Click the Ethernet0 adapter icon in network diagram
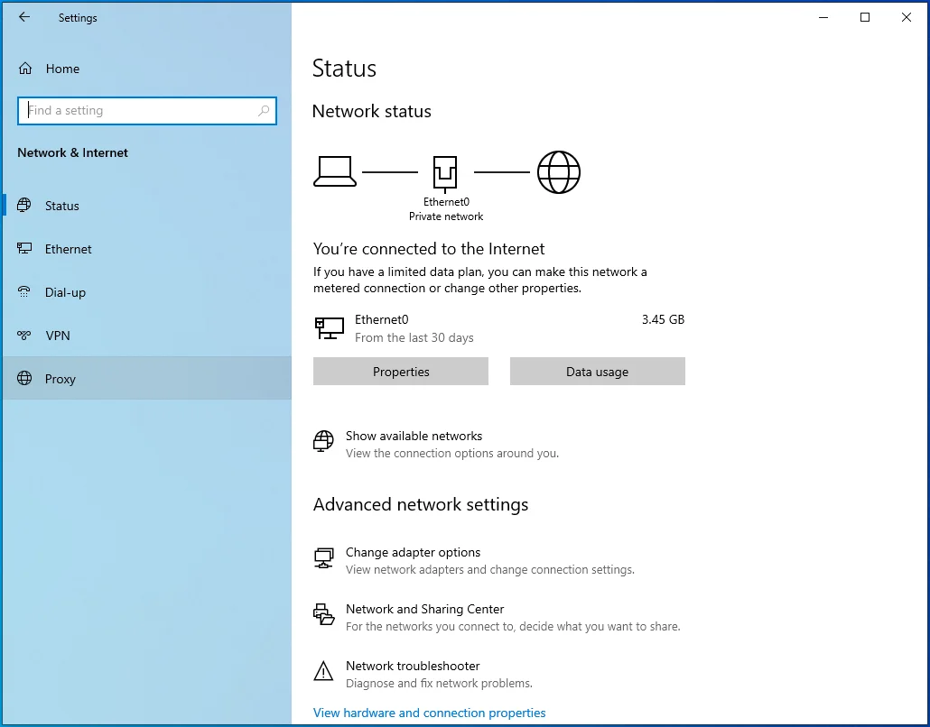Viewport: 930px width, 727px height. [445, 173]
